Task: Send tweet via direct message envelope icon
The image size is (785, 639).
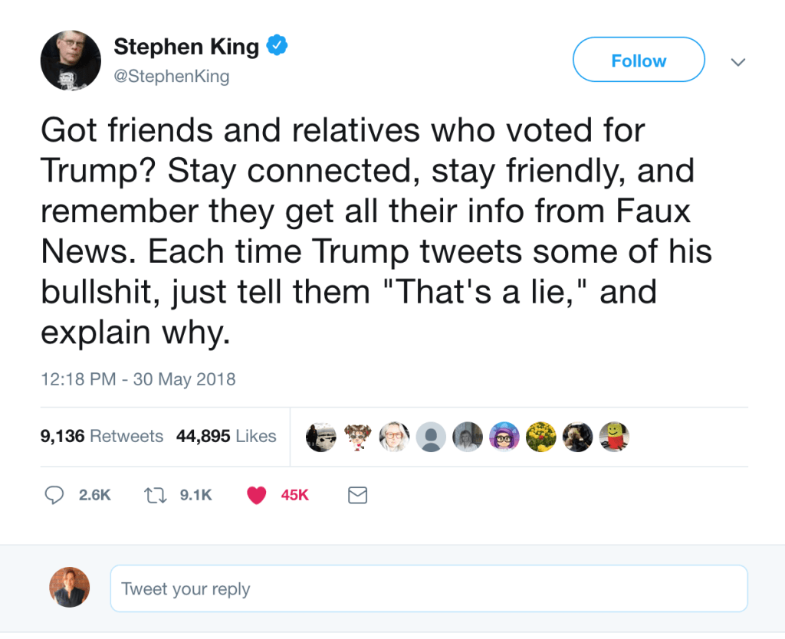Action: coord(357,496)
